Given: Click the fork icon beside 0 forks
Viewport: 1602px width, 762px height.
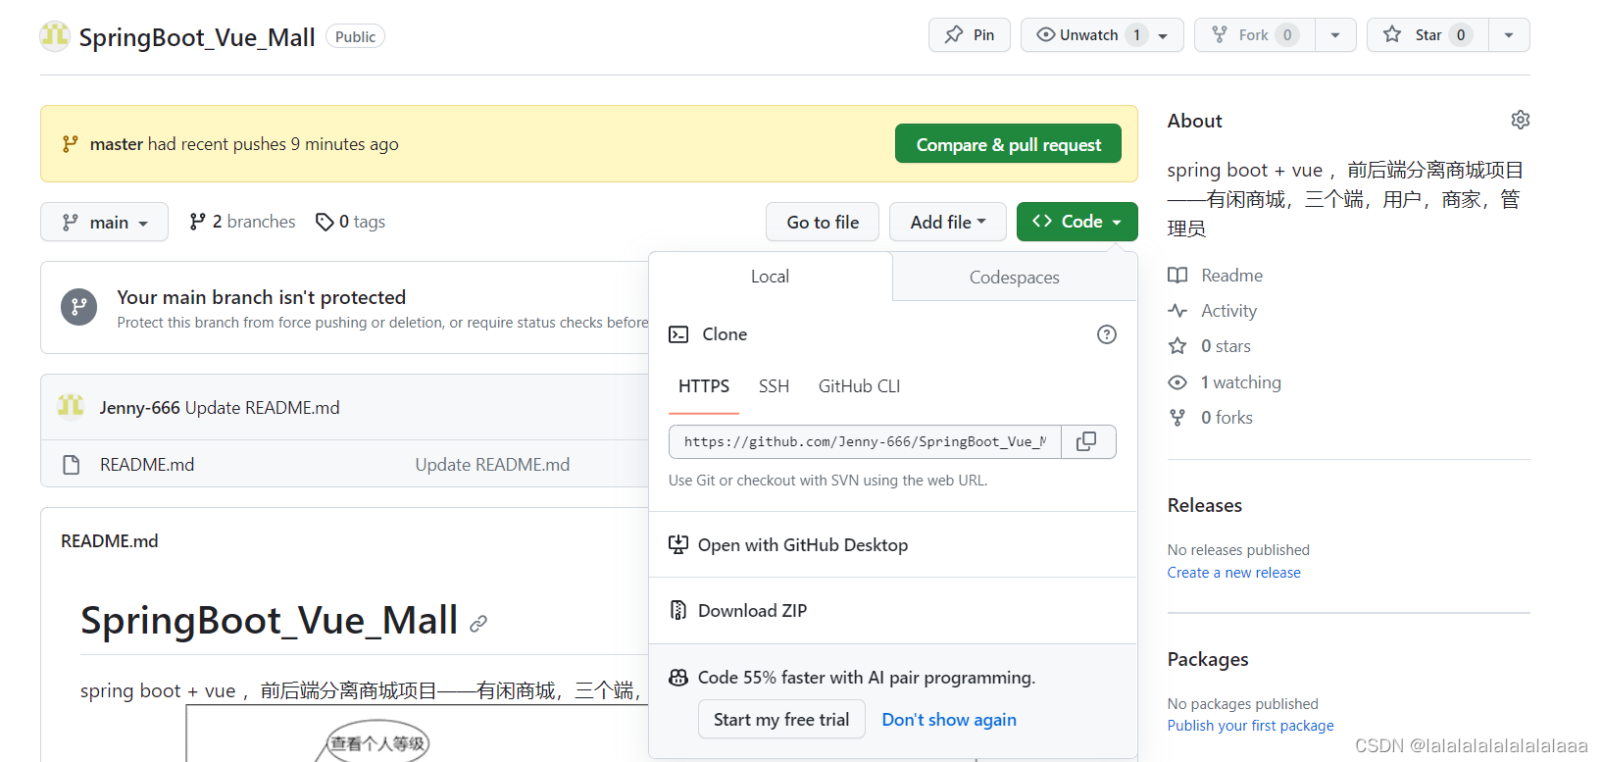Looking at the screenshot, I should click(x=1177, y=418).
